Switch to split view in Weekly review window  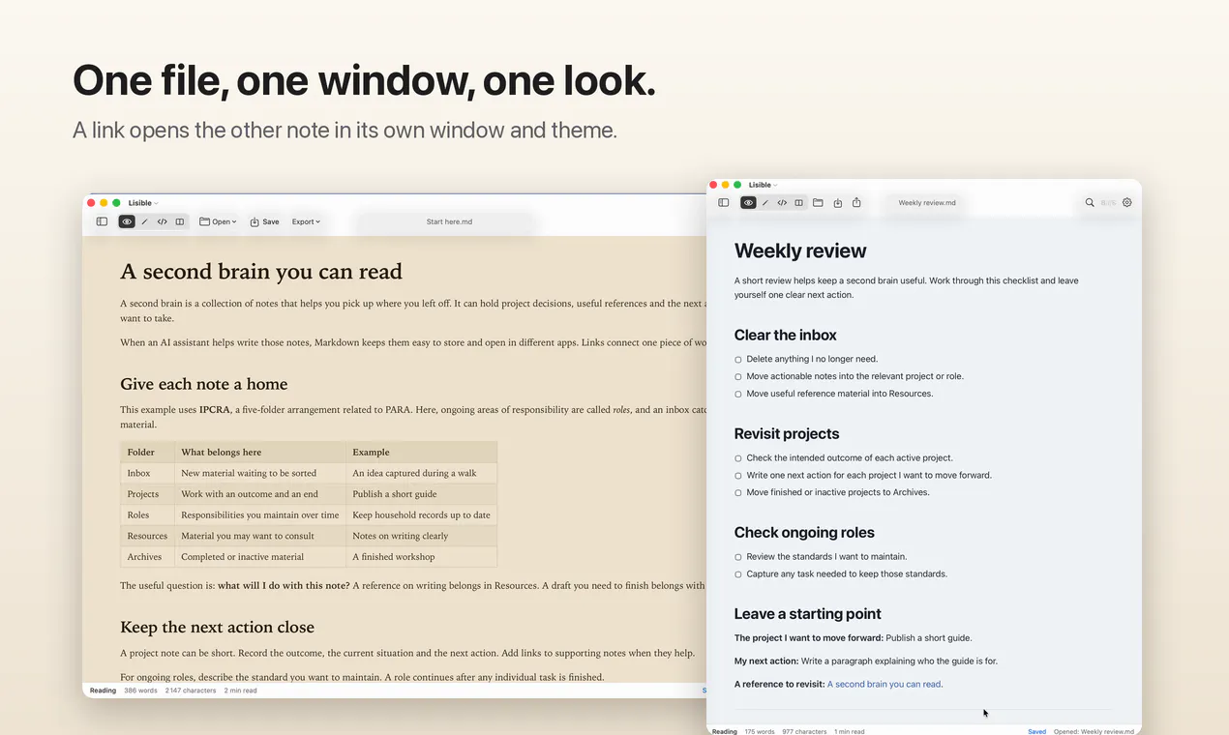(x=798, y=203)
